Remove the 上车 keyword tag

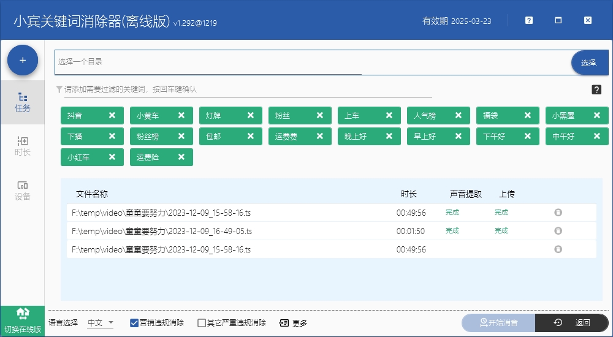pos(389,115)
